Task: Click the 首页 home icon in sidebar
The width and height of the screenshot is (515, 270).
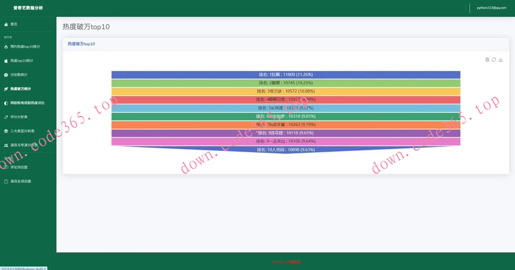Action: [x=6, y=24]
